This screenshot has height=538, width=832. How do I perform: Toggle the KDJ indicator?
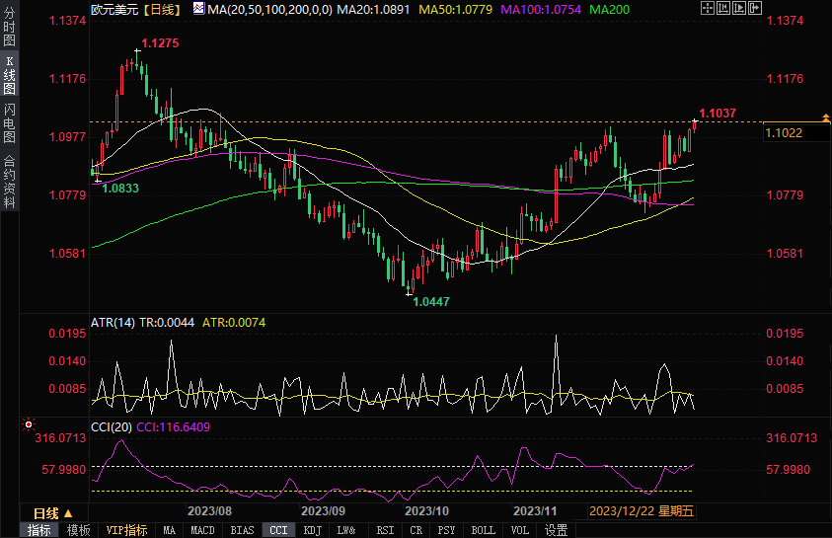(312, 530)
